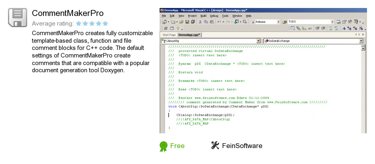This screenshot has height=164, width=375.
Task: Click the Paste clipboard icon
Action: (212, 22)
